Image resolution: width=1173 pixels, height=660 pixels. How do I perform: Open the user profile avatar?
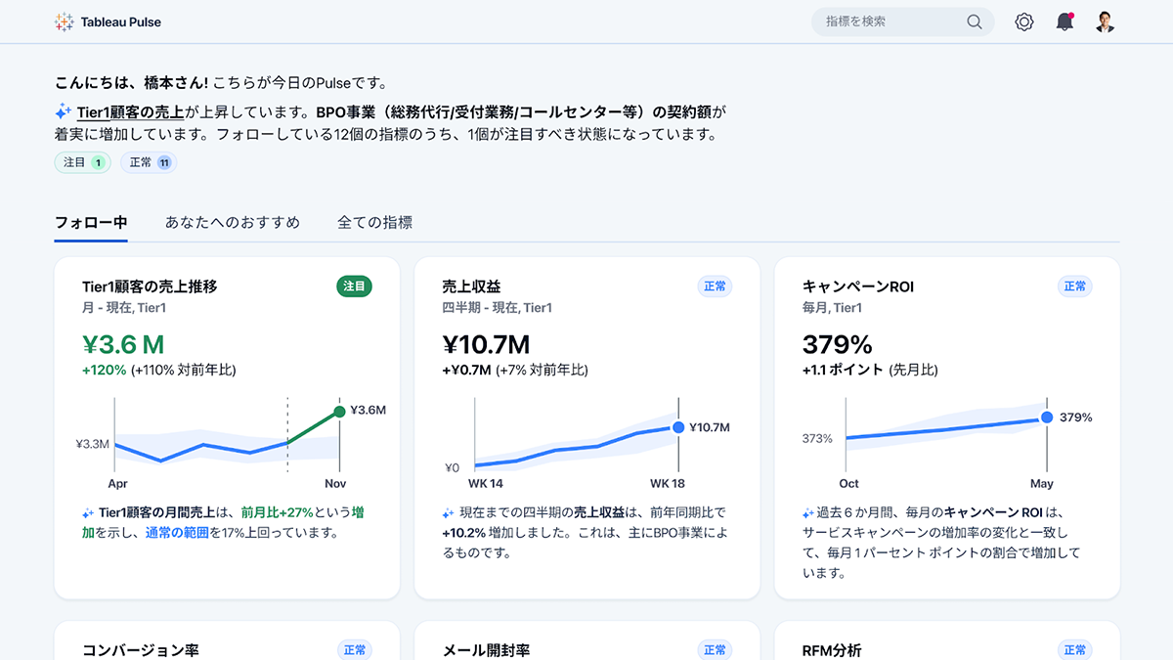click(x=1105, y=22)
